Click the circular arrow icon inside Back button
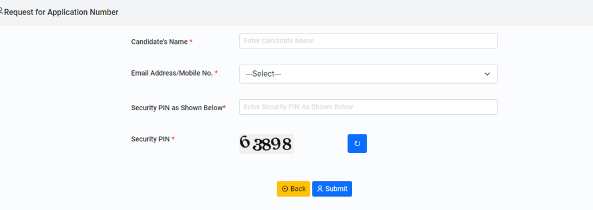Image resolution: width=593 pixels, height=210 pixels. point(285,189)
